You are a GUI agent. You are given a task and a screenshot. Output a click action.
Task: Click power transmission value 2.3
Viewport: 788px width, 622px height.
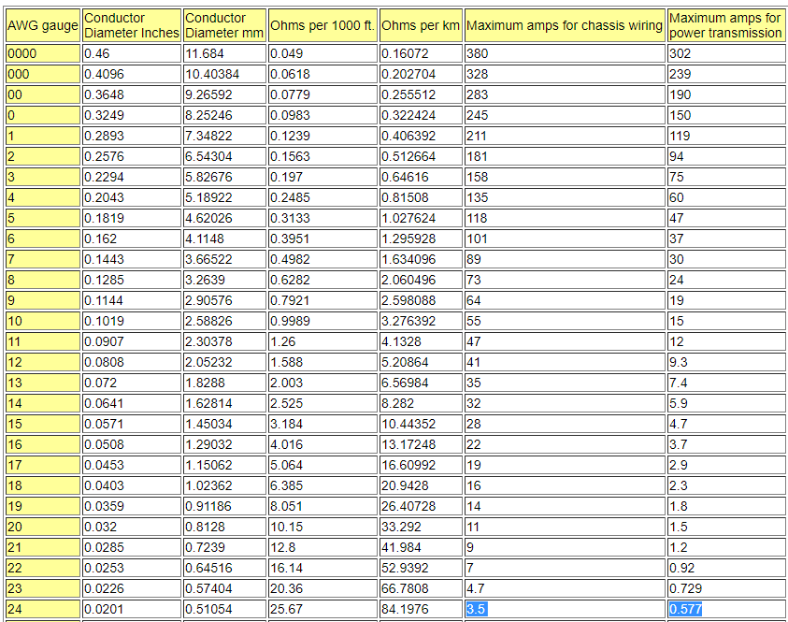tap(726, 485)
